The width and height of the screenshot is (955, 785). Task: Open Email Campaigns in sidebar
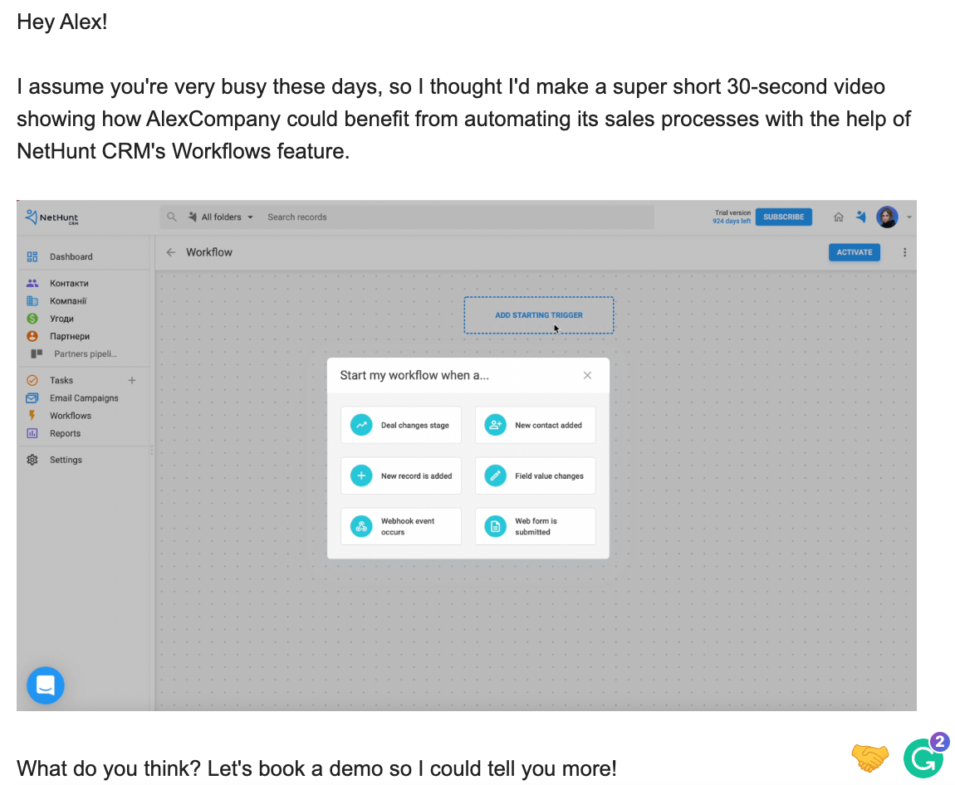pyautogui.click(x=84, y=398)
